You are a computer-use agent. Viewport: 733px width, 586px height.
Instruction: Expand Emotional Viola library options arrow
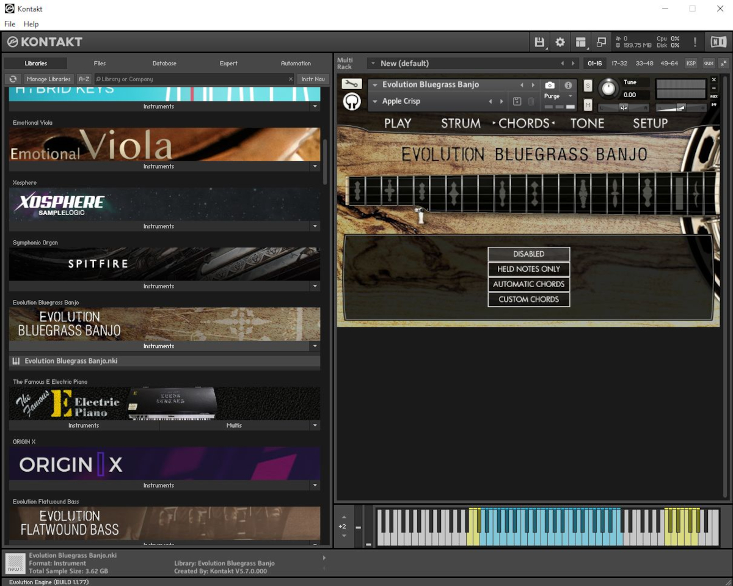pos(315,166)
